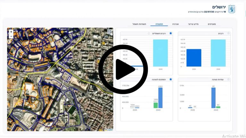The width and height of the screenshot is (246, 138).
Task: Favorite the רכבים chart with star
Action: pos(228,33)
